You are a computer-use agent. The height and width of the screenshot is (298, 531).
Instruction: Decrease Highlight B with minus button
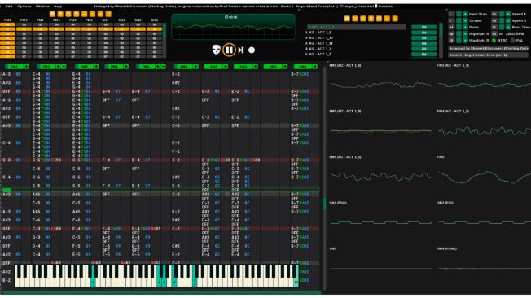click(459, 40)
